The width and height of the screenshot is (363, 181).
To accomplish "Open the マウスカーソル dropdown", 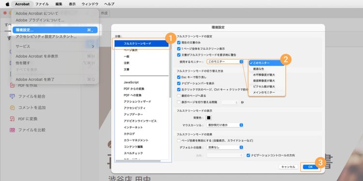I will click(x=225, y=125).
